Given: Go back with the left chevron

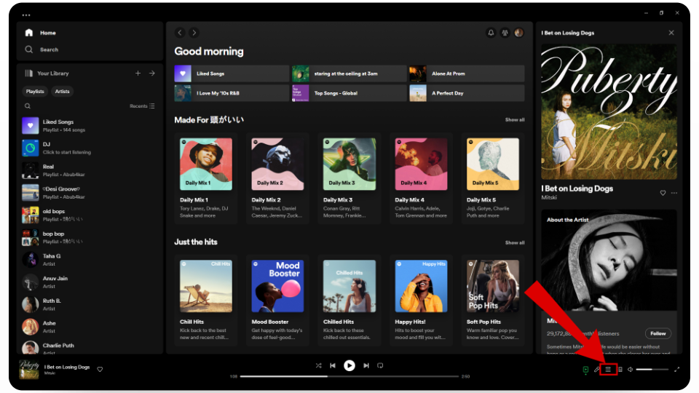Looking at the screenshot, I should coord(180,33).
